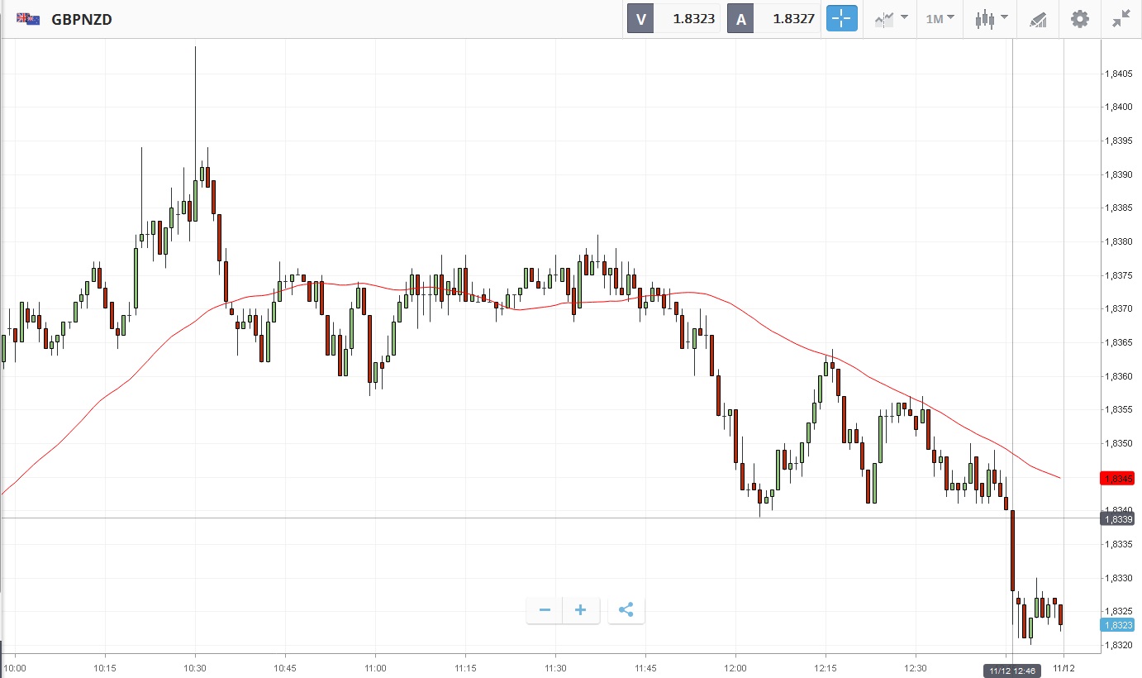Click the GBPNZD symbol name
Screen dimensions: 1142x678
point(81,19)
